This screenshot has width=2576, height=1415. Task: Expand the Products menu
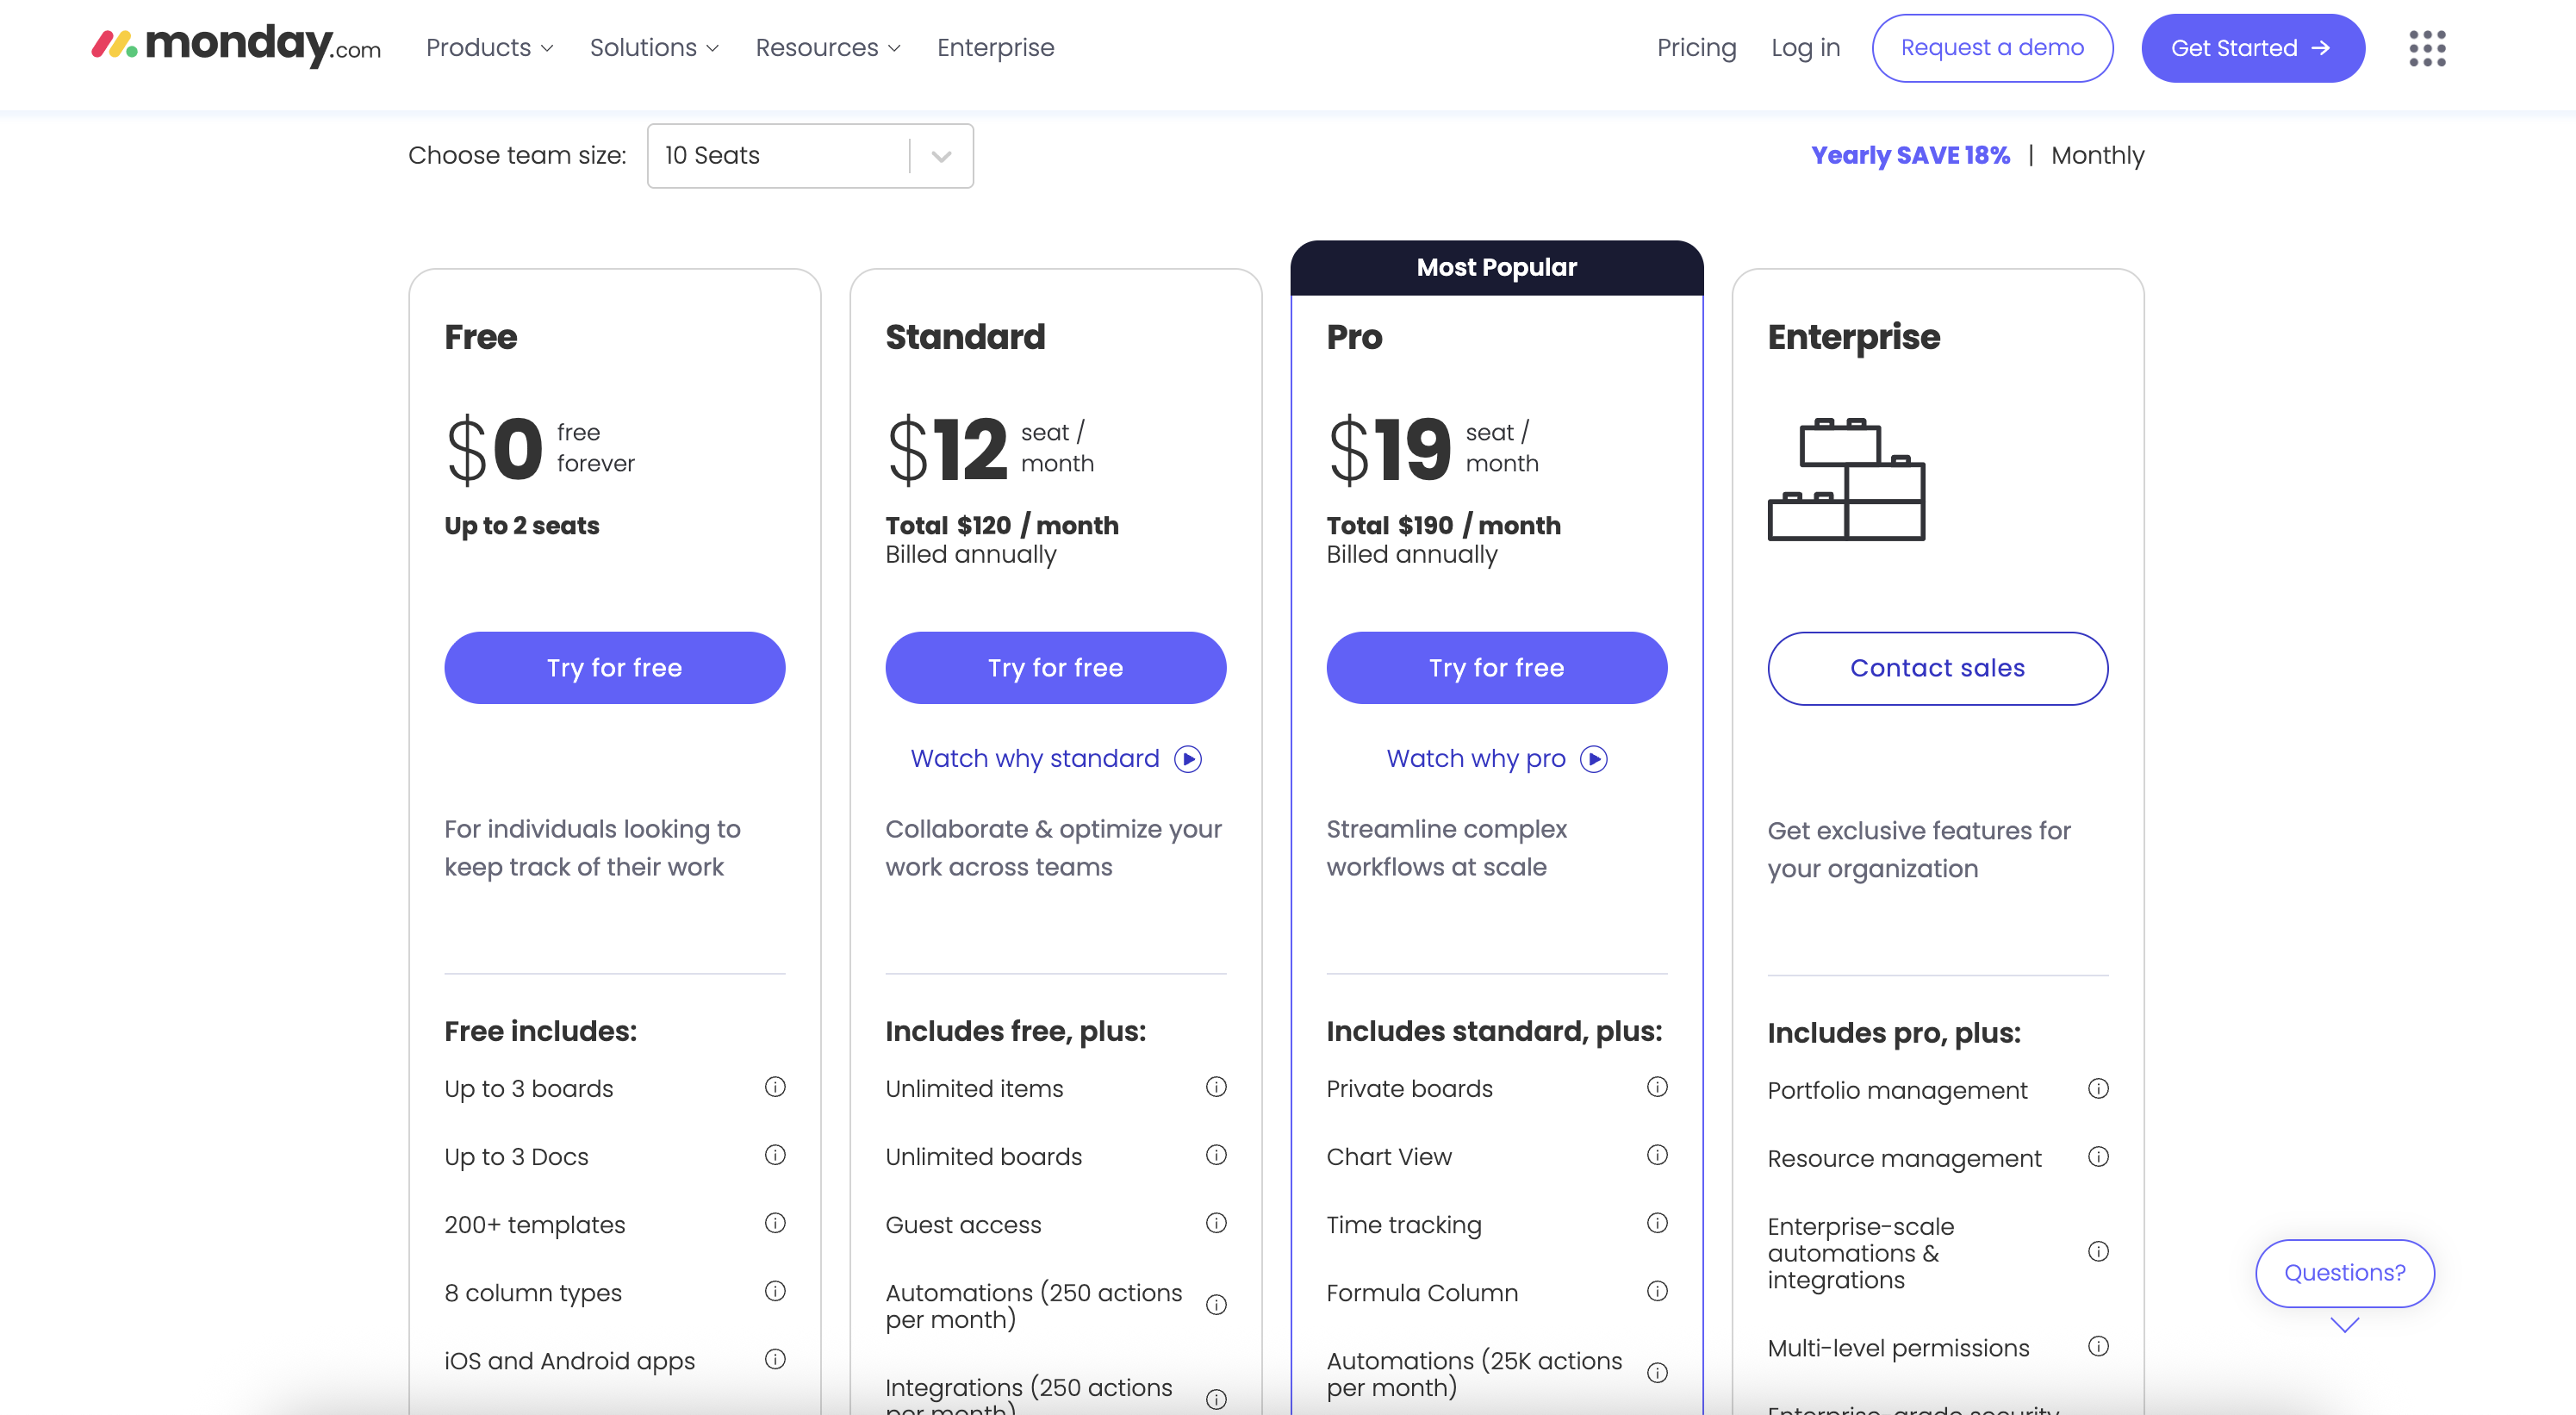489,47
